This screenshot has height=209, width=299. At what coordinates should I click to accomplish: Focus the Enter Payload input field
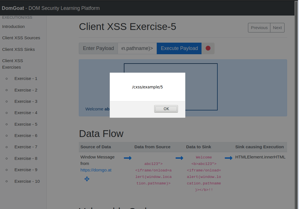click(137, 48)
